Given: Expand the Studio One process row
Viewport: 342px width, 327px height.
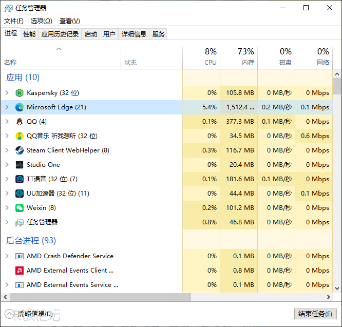Looking at the screenshot, I should [x=7, y=165].
